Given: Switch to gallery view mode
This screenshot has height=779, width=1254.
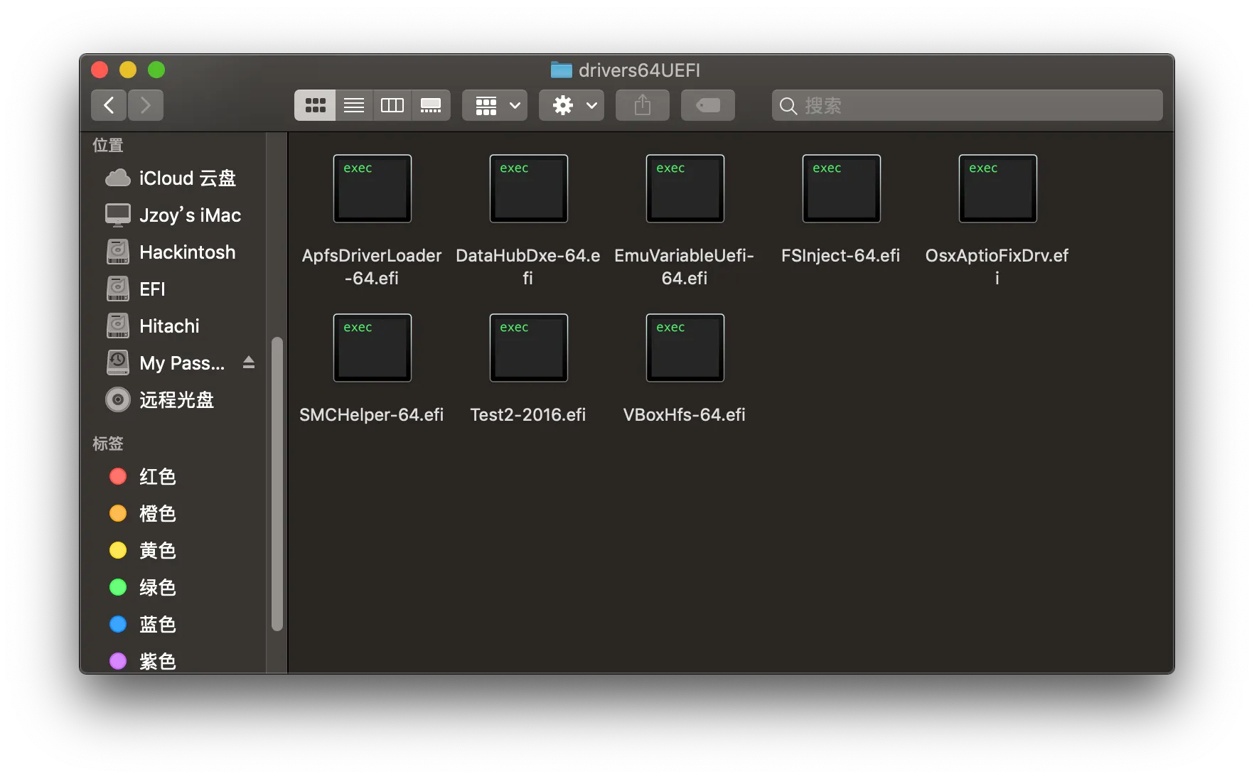Looking at the screenshot, I should 431,105.
